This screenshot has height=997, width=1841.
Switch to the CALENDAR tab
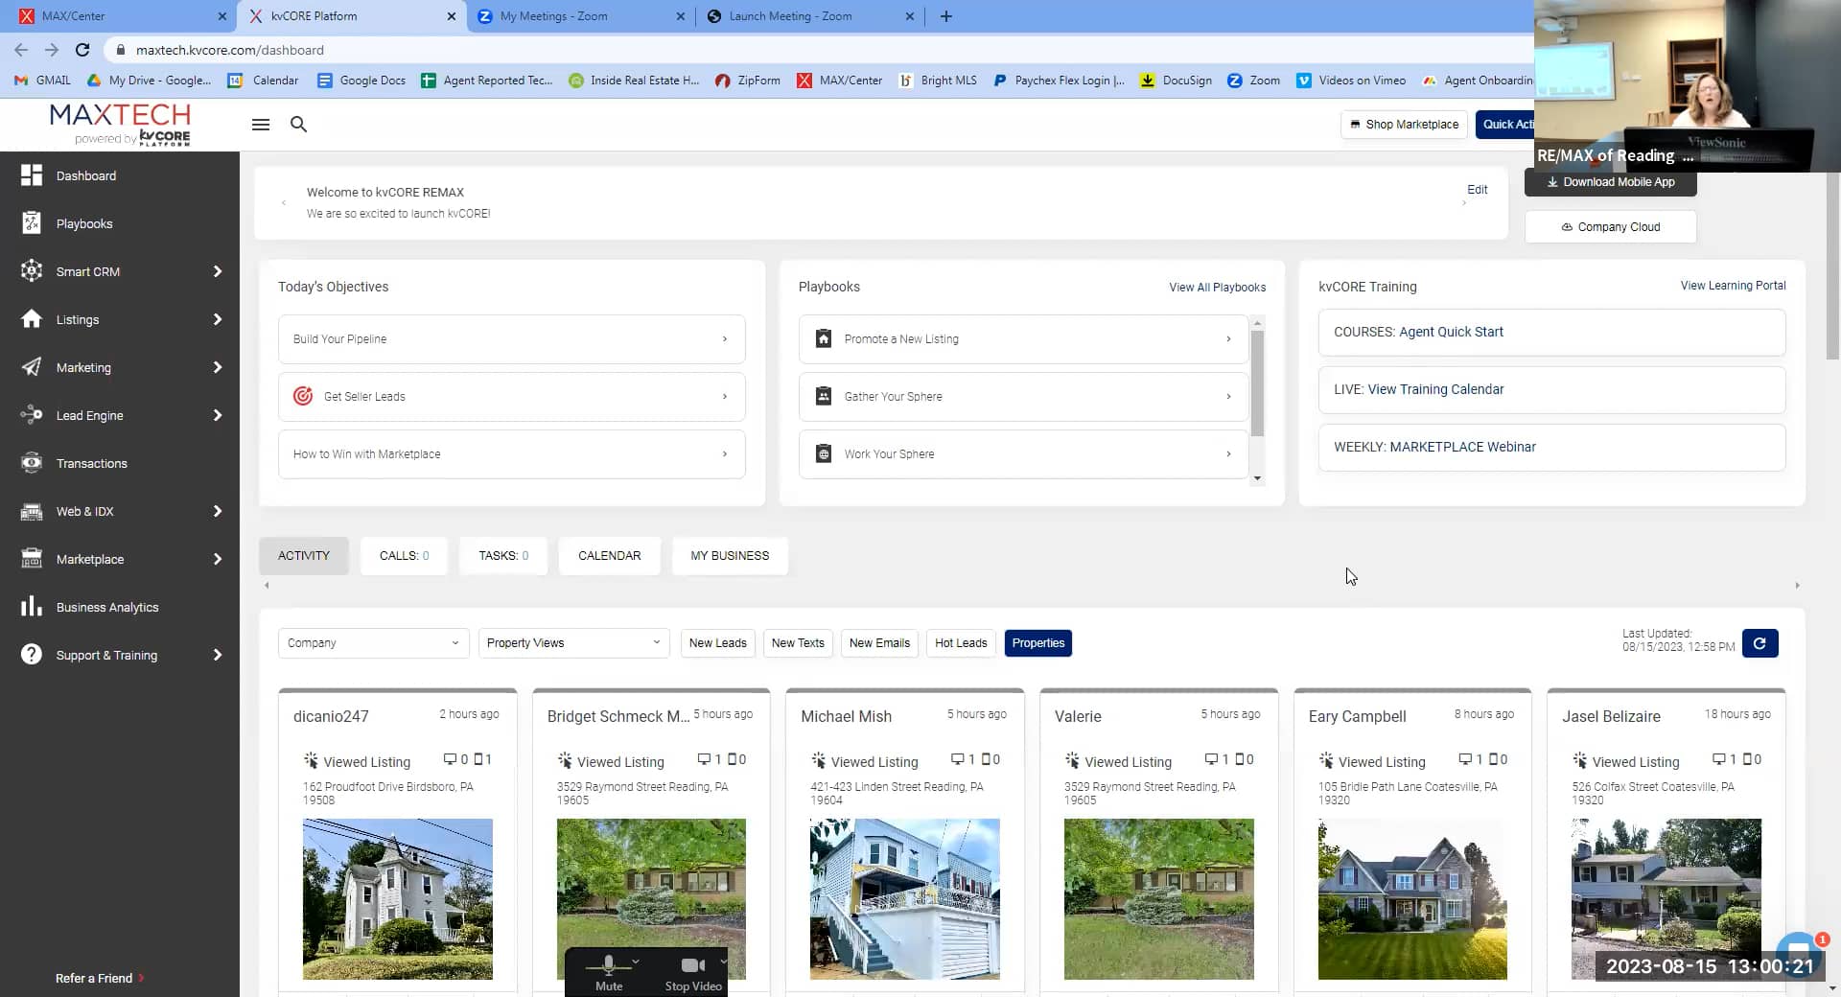[x=609, y=556]
